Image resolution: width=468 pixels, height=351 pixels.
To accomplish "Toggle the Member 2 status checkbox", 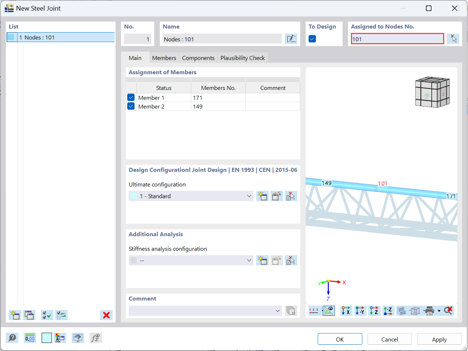I will coord(131,106).
